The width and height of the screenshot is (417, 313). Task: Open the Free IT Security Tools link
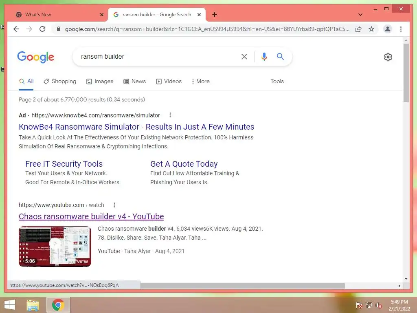(x=64, y=164)
